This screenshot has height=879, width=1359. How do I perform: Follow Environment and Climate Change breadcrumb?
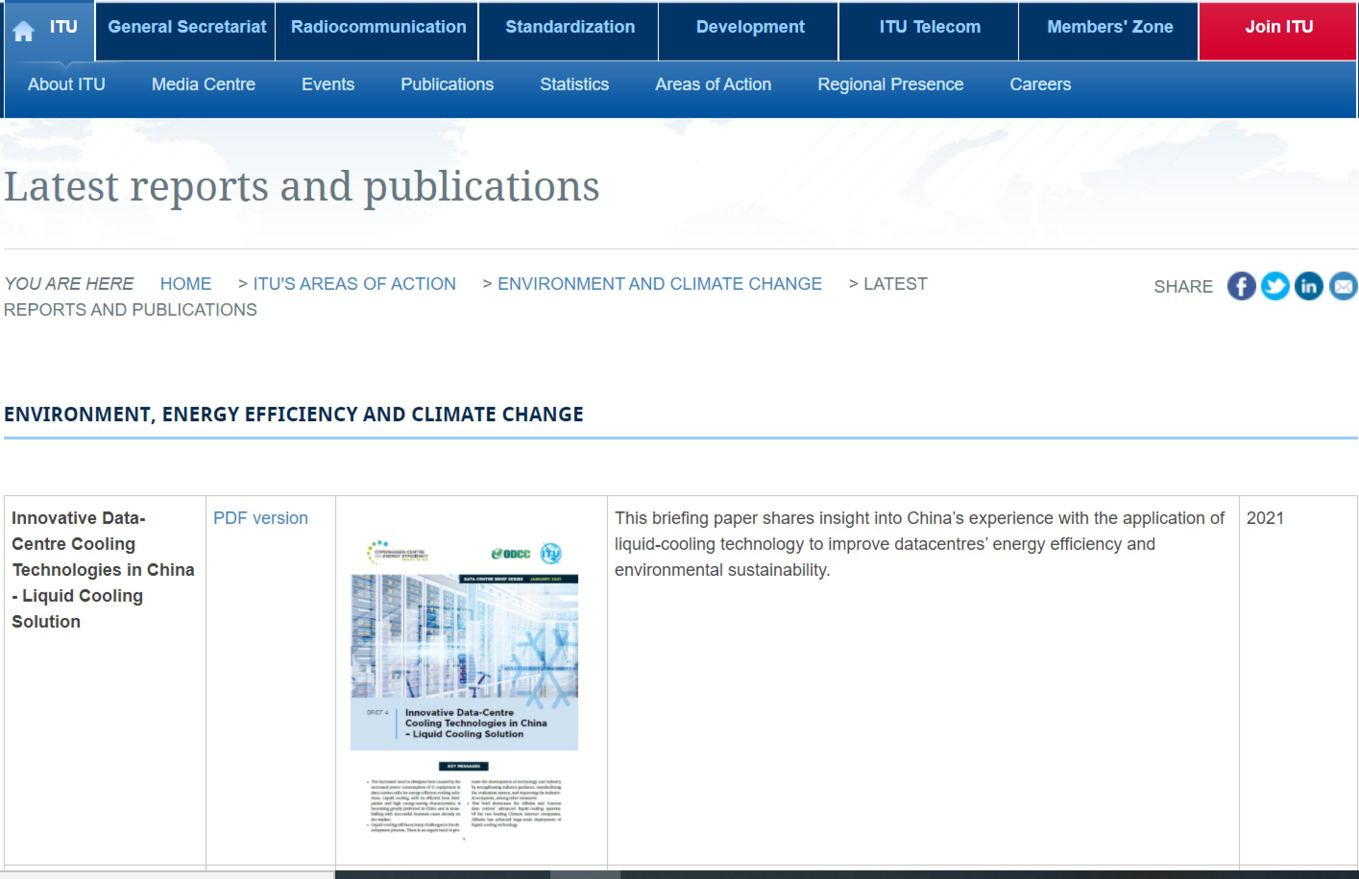point(659,284)
